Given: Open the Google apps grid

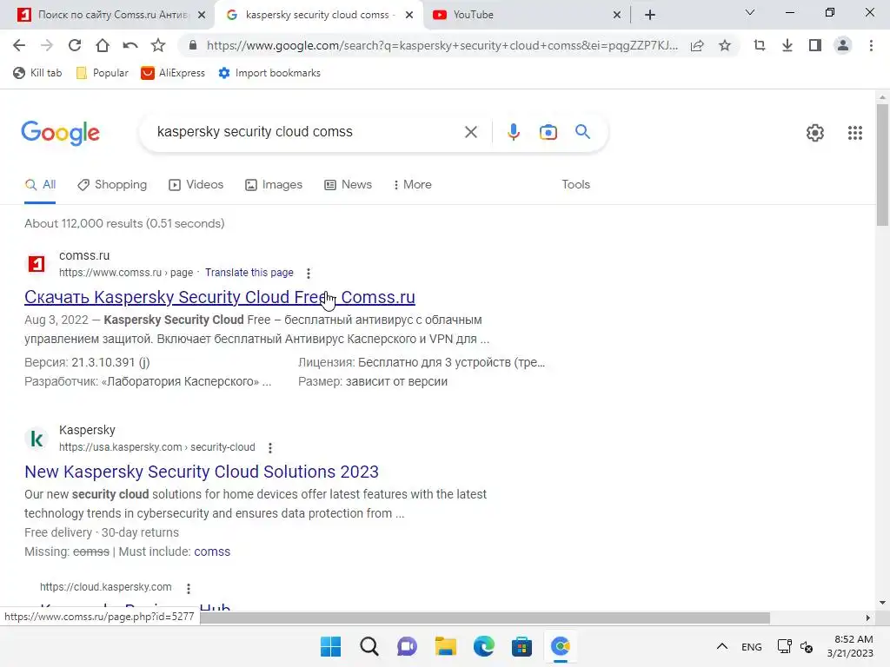Looking at the screenshot, I should click(x=855, y=133).
